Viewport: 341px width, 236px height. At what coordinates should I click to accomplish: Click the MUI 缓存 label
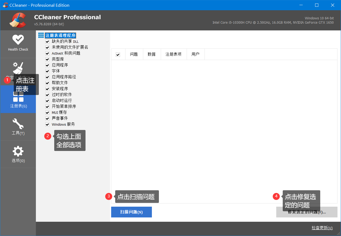coord(59,112)
